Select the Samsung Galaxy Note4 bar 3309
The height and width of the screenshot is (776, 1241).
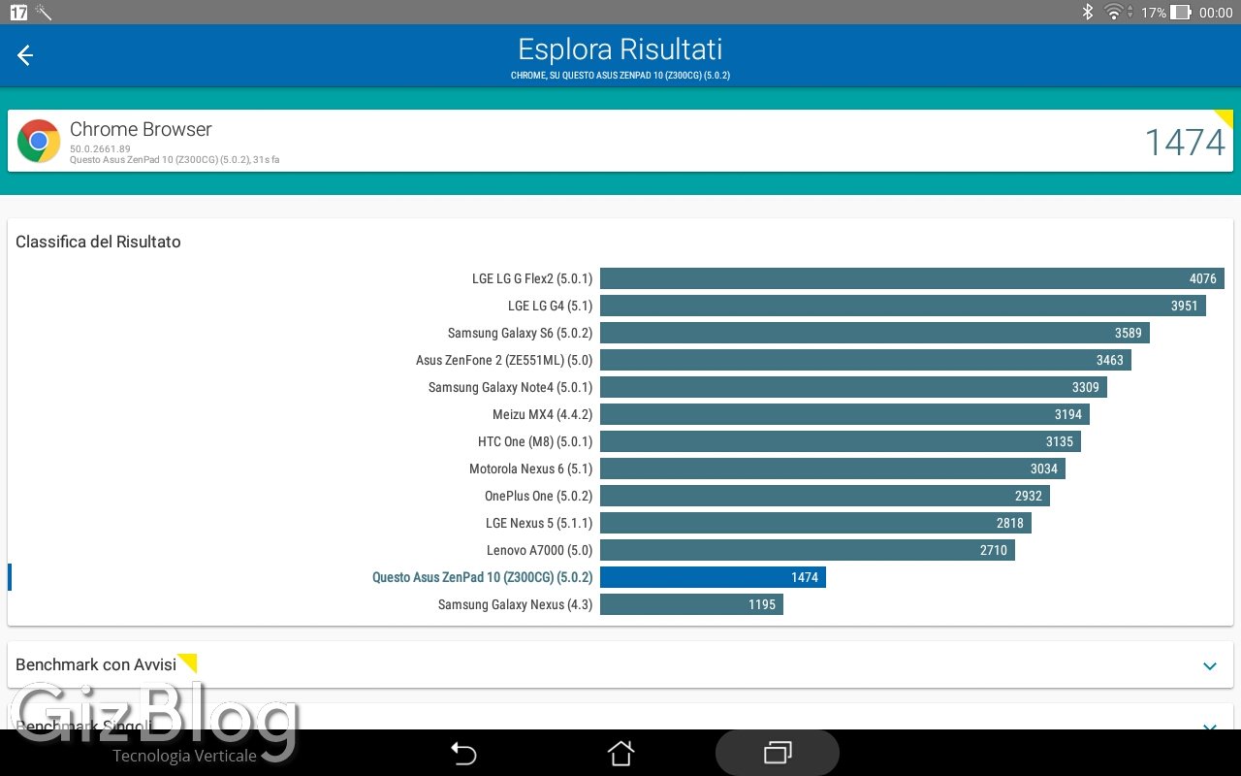pos(853,387)
